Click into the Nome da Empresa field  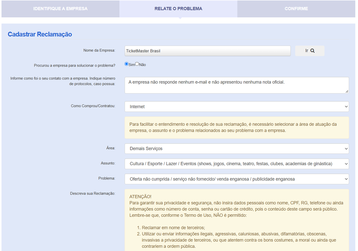pyautogui.click(x=208, y=51)
